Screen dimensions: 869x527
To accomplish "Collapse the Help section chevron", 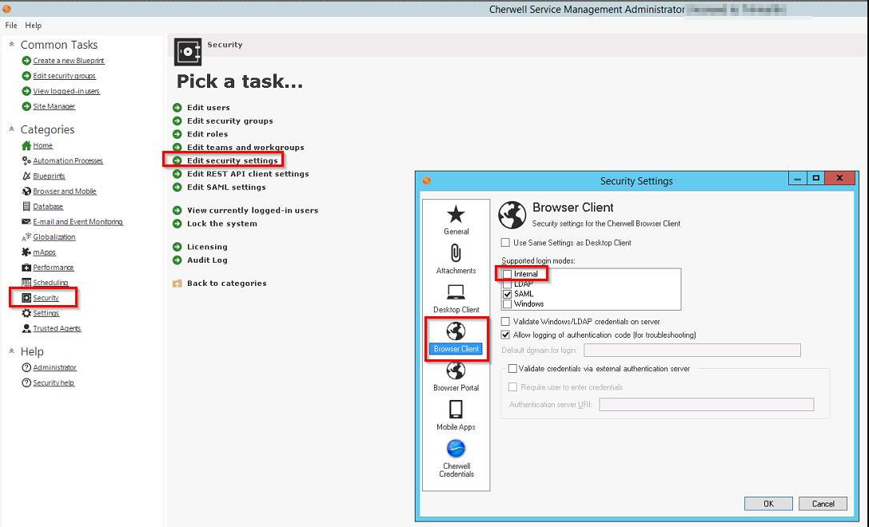I will [11, 351].
